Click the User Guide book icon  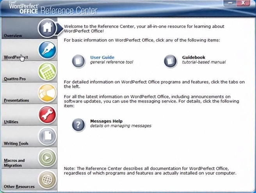coord(78,61)
